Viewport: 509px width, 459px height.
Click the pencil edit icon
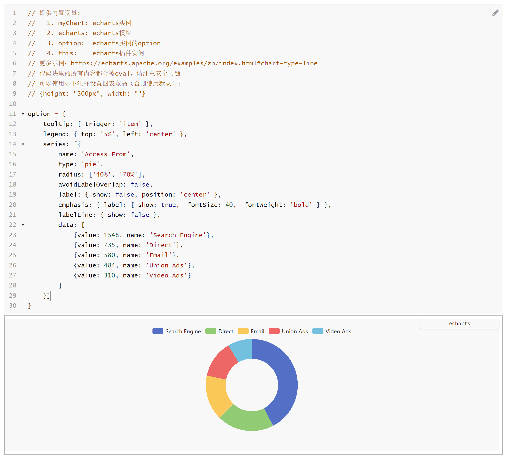coord(495,13)
